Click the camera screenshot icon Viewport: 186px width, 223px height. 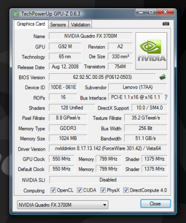click(166, 24)
